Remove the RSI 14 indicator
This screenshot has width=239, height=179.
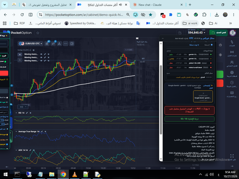pos(31,113)
